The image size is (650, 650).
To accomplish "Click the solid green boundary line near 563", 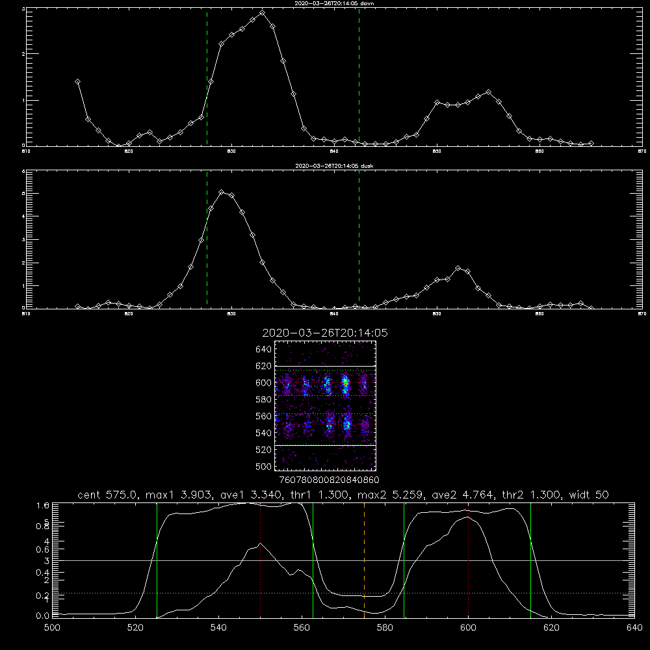I will coord(313,560).
